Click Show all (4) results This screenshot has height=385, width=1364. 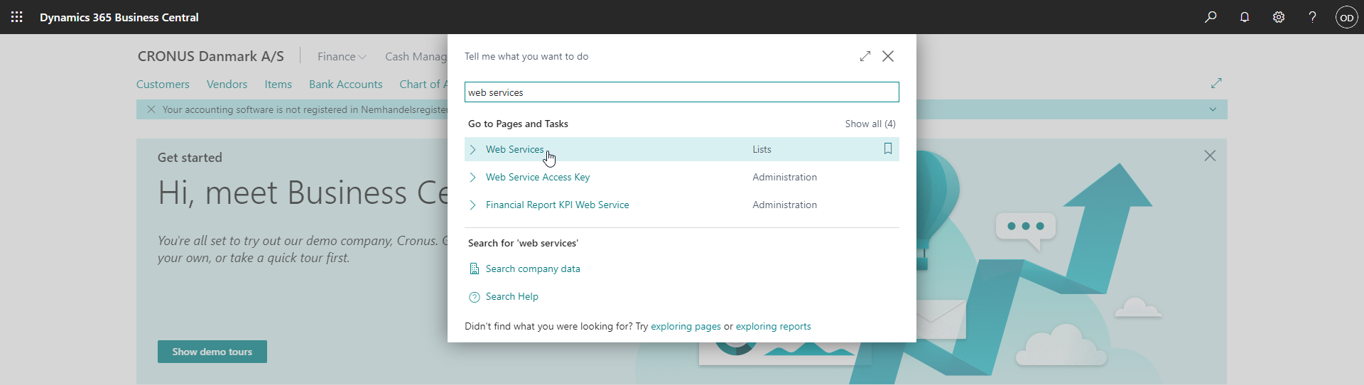coord(870,124)
